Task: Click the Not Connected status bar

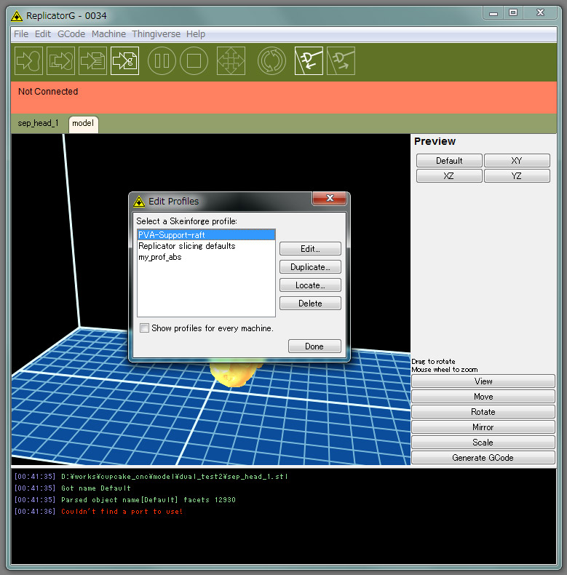Action: [284, 98]
